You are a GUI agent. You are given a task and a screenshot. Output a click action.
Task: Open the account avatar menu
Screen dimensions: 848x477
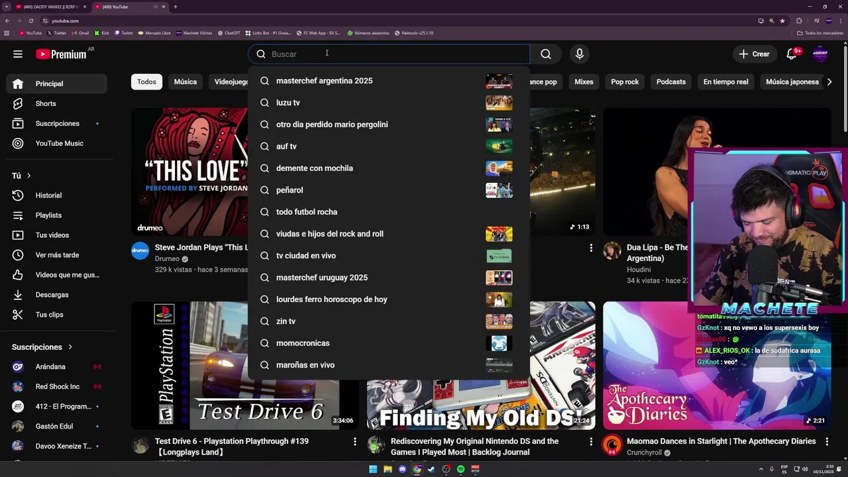[820, 54]
